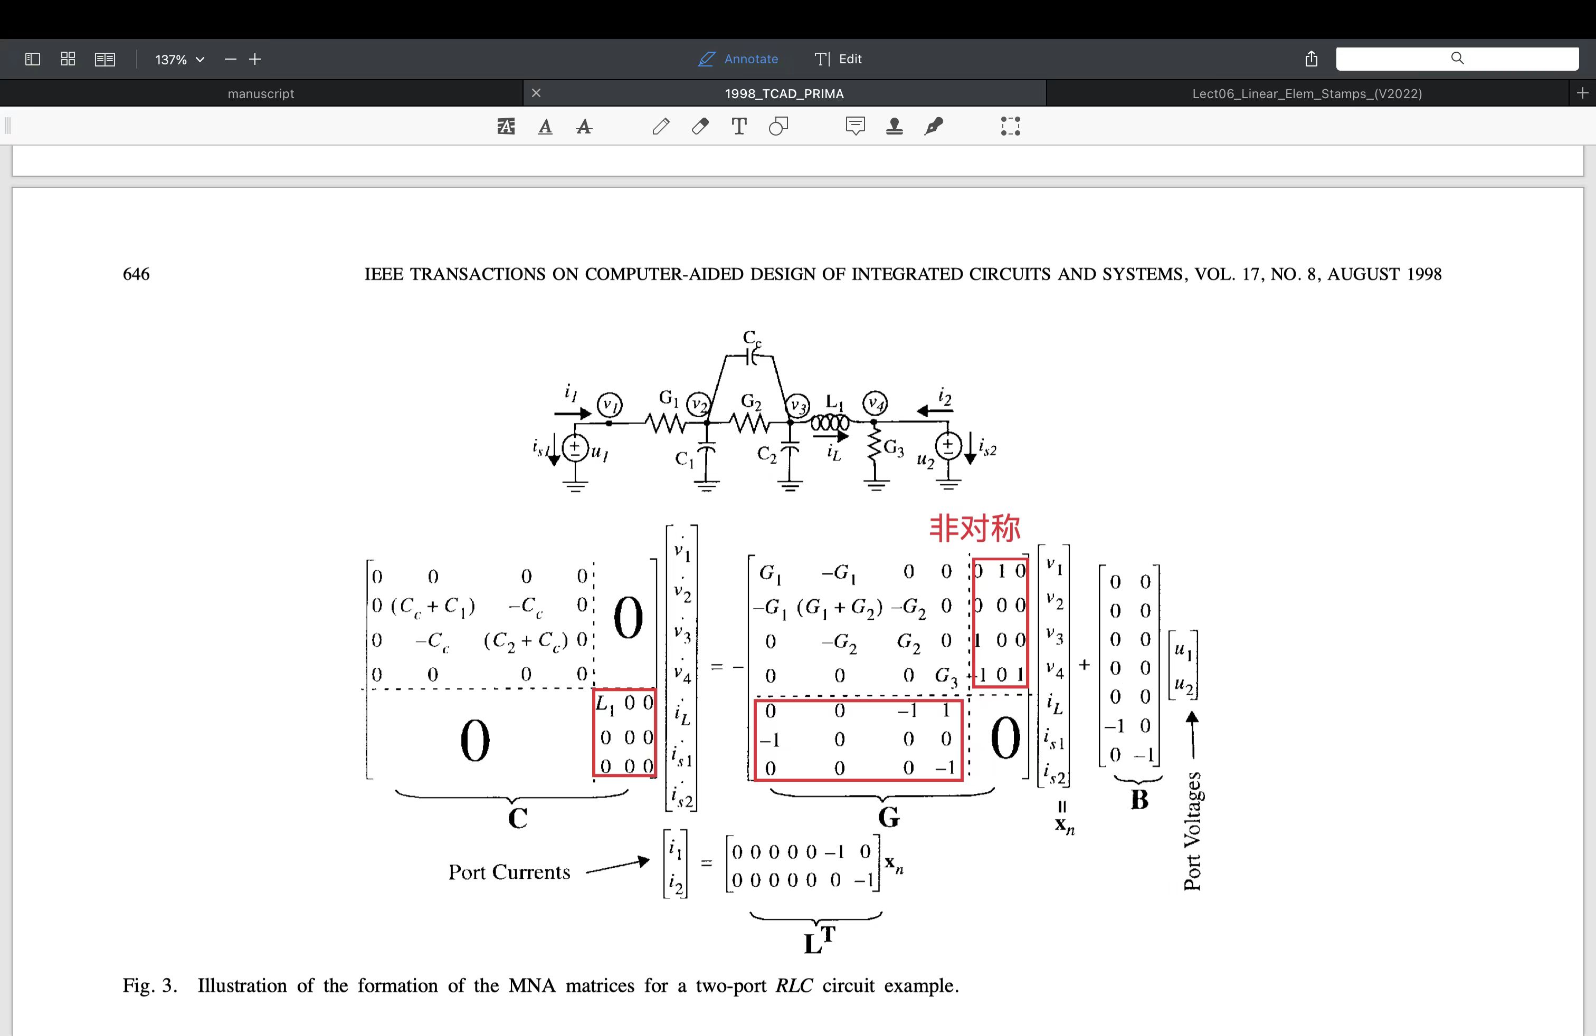The height and width of the screenshot is (1036, 1596).
Task: Select the stamp tool
Action: (x=895, y=126)
